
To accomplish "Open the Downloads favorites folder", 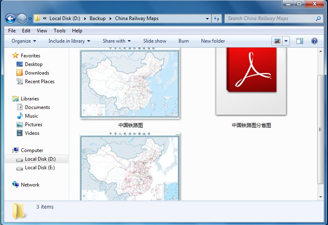I will [x=37, y=73].
